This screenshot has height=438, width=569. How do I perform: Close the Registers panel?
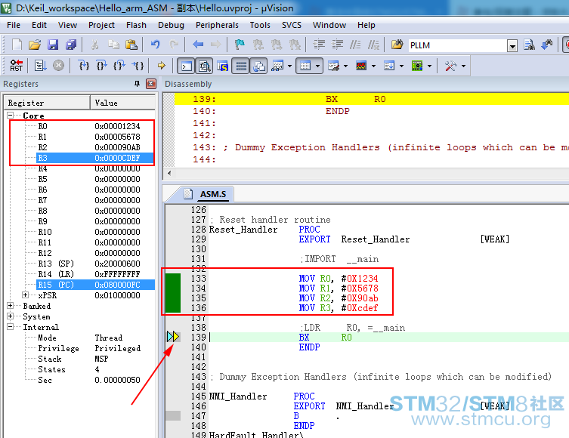pos(150,84)
